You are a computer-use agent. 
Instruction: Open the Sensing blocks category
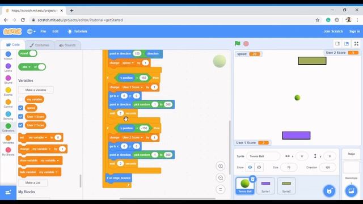(8, 116)
